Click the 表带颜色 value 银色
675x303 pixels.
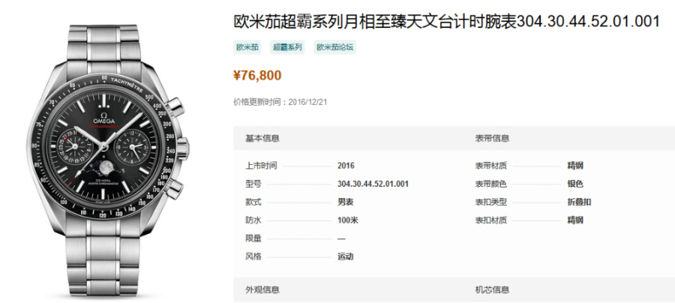point(575,184)
